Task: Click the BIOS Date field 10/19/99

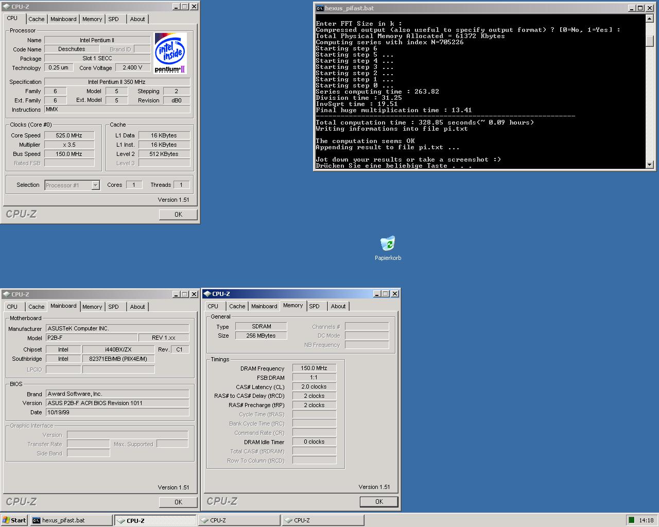Action: coord(117,413)
